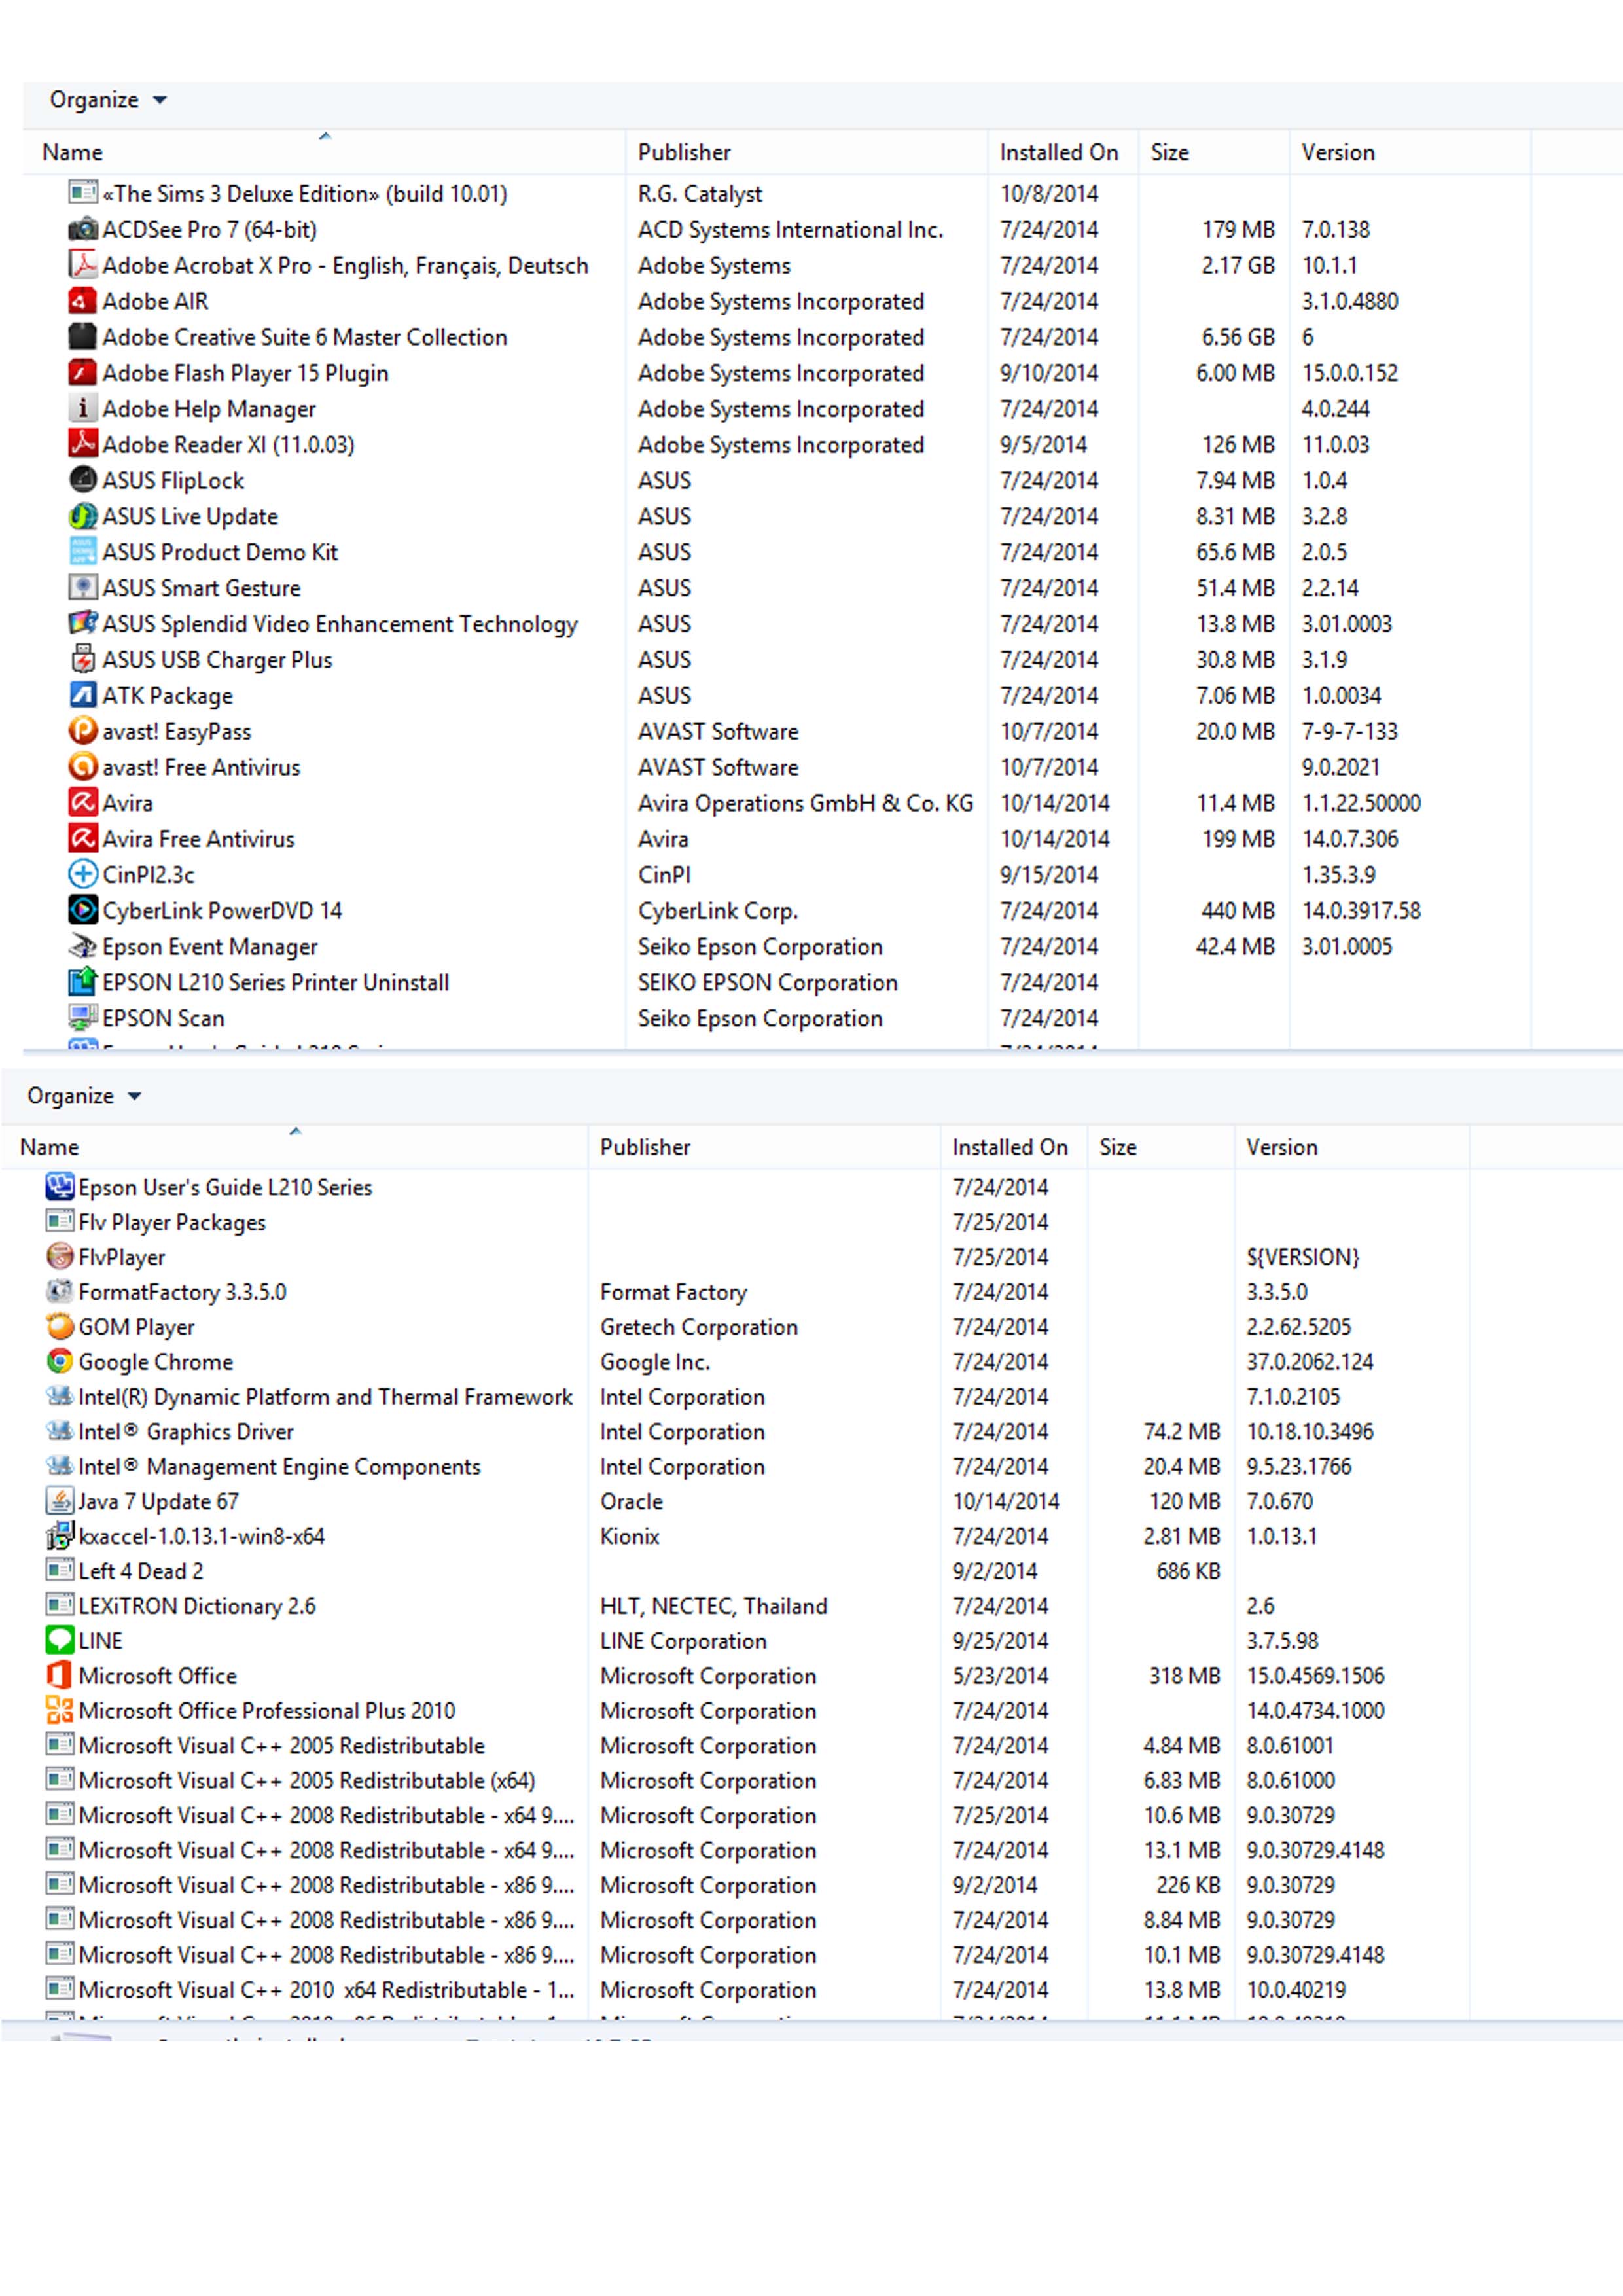This screenshot has height=2296, width=1623.
Task: Click the ASUS Live Update icon
Action: pos(82,516)
